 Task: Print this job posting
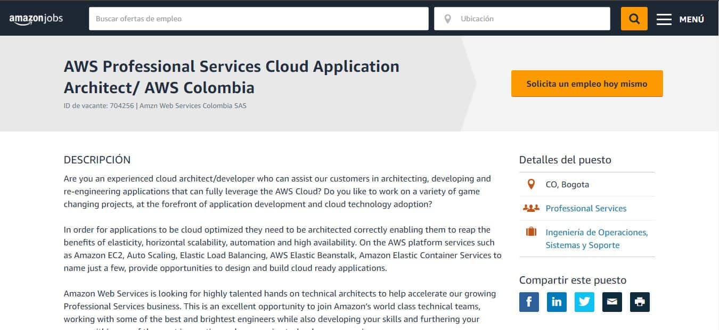click(x=640, y=302)
